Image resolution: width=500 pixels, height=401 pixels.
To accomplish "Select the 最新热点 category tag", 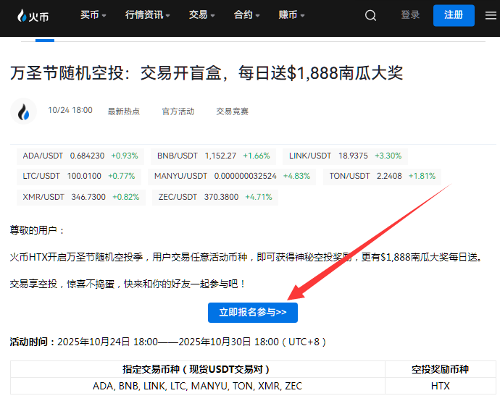I will click(x=123, y=111).
